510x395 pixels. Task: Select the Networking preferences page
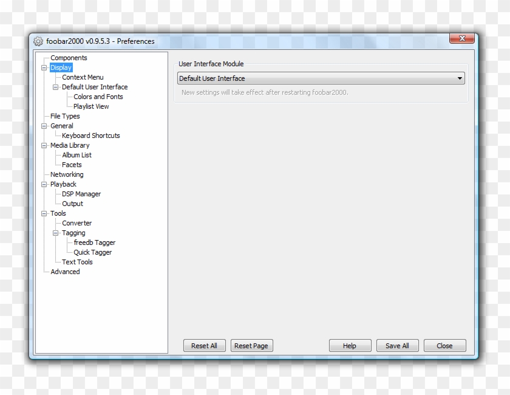click(66, 174)
